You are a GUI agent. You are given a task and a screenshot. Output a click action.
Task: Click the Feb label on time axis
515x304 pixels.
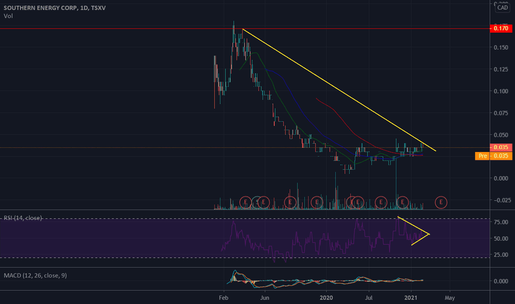point(223,298)
